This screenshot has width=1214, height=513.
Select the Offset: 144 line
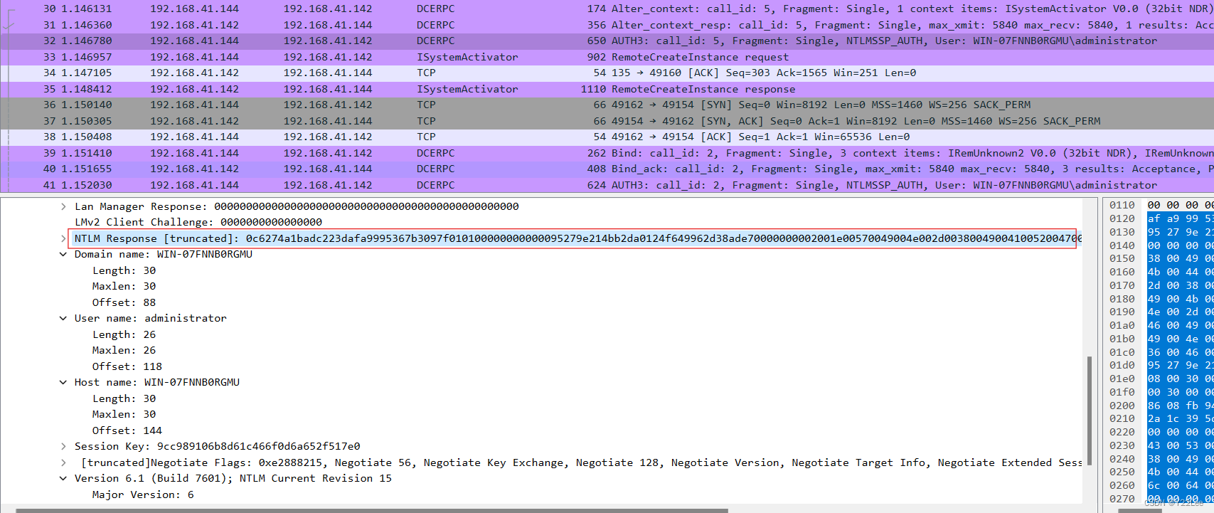[x=127, y=430]
